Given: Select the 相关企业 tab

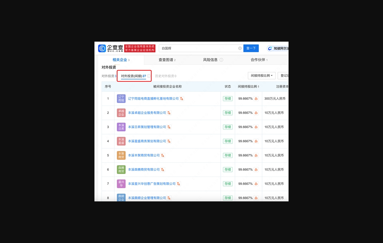Looking at the screenshot, I should point(121,60).
